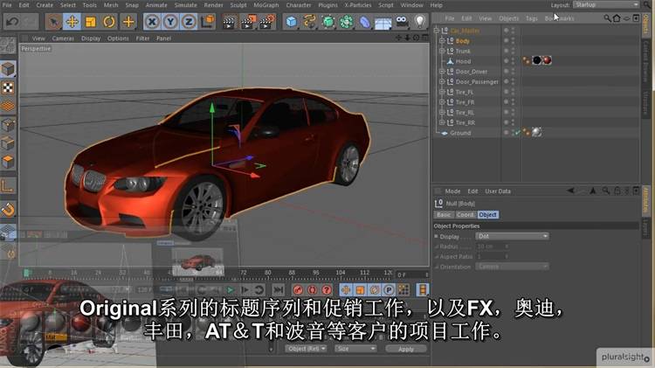Click Render to Picture Viewer icon
655x368 pixels.
tap(248, 21)
